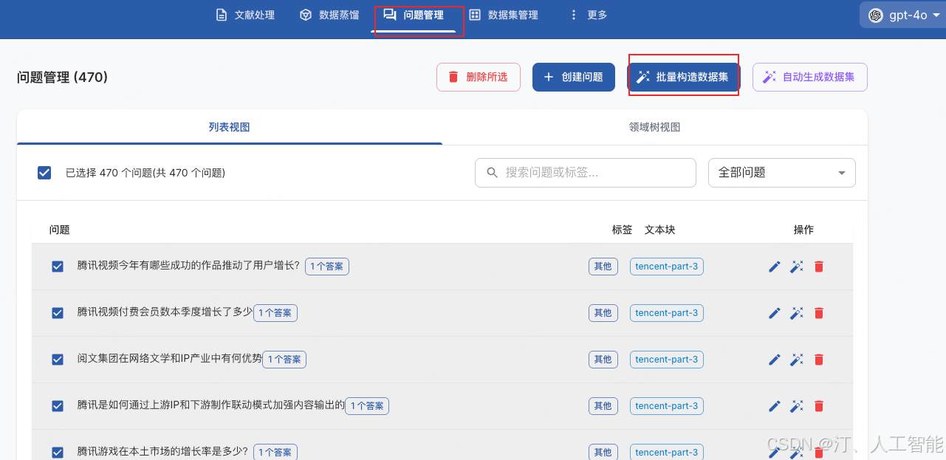
Task: Click 其他 tag on 阅文集团在网络文学 row
Action: coord(603,360)
